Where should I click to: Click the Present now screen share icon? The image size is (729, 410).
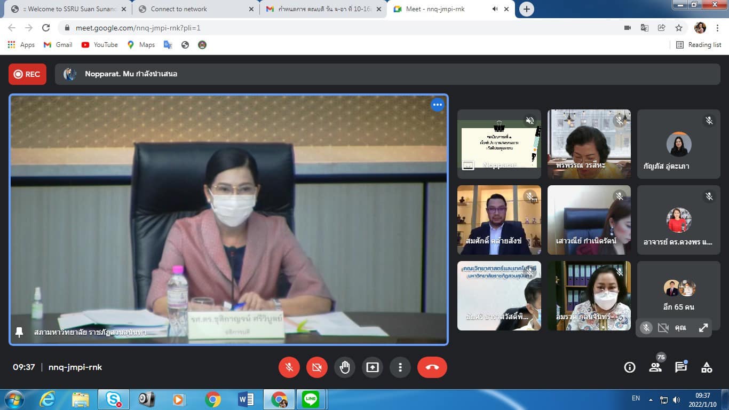tap(372, 367)
